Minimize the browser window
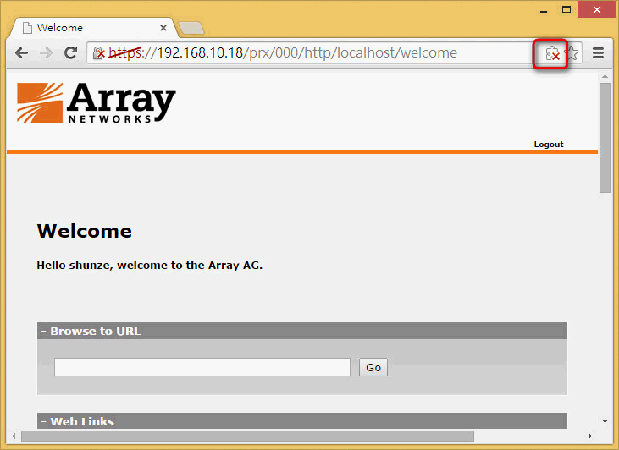 pos(544,10)
